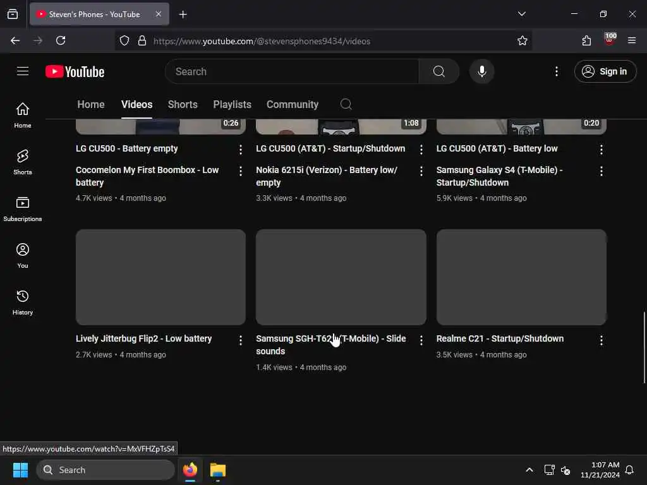Go back with browser back arrow
647x485 pixels.
pos(15,40)
